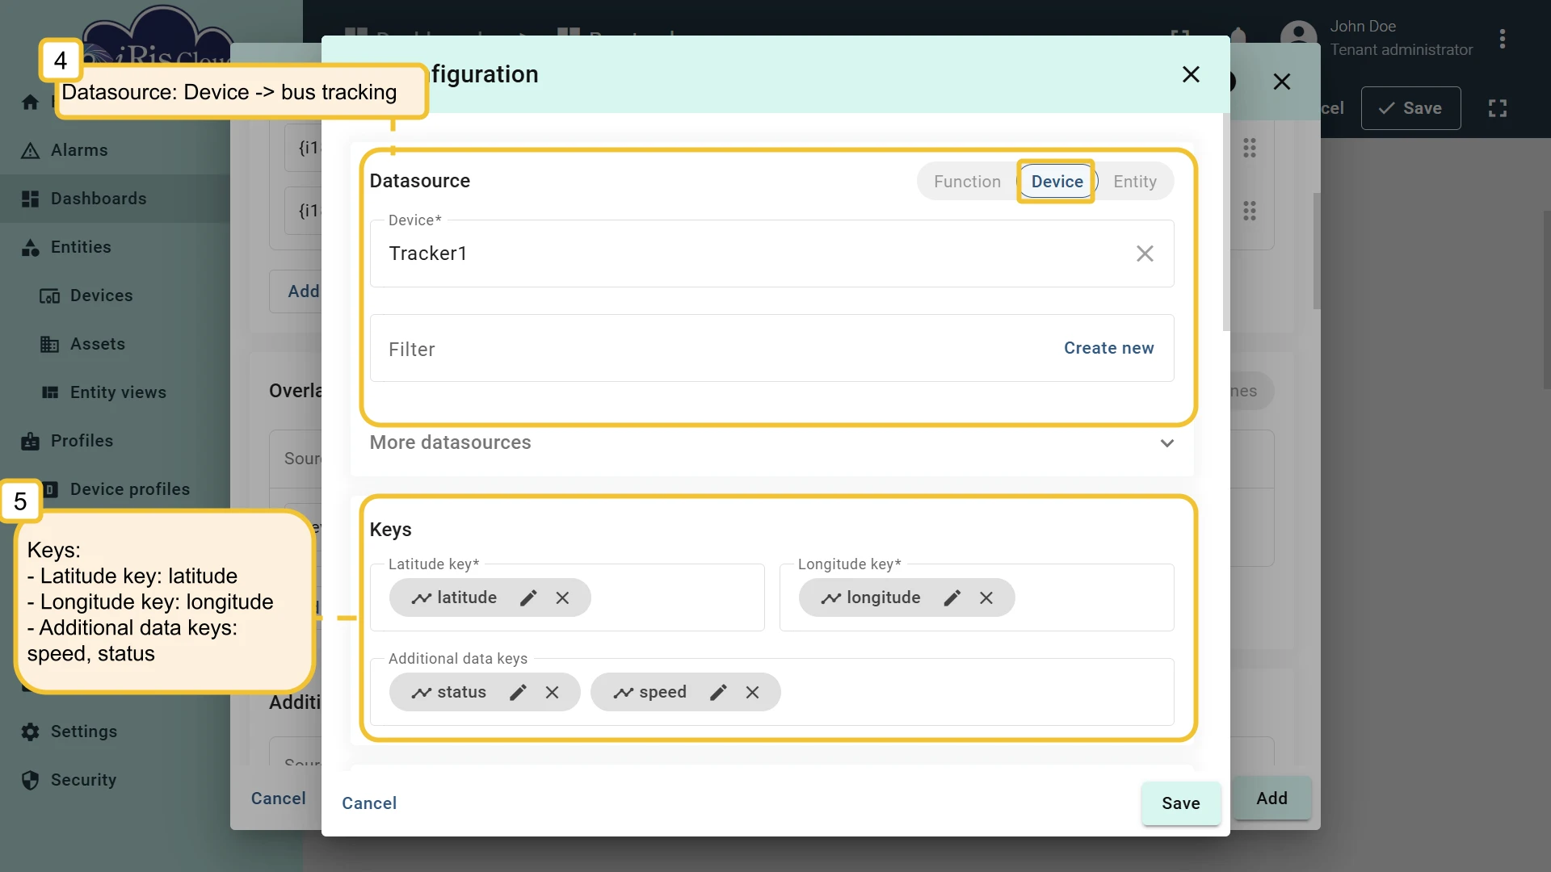
Task: Remove the longitude key chip
Action: pyautogui.click(x=986, y=597)
